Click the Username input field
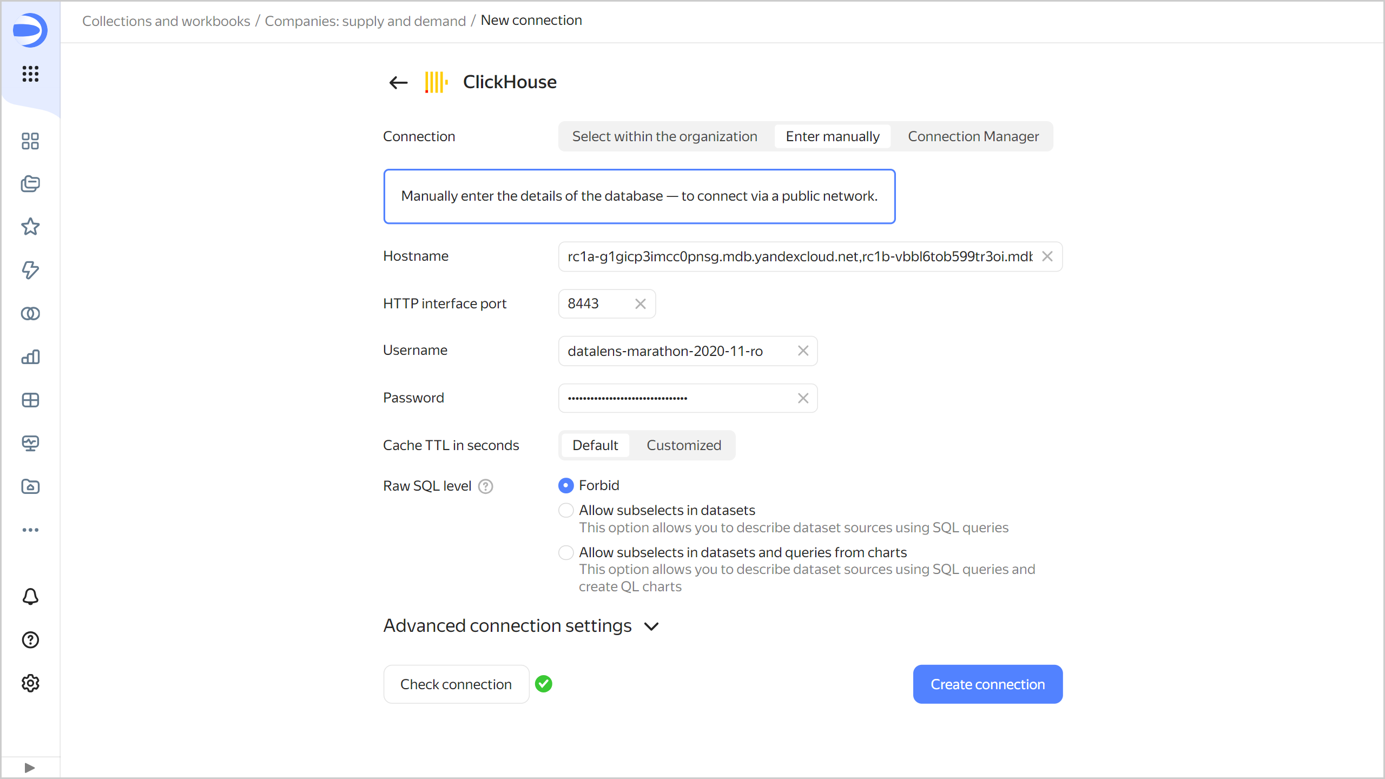The height and width of the screenshot is (779, 1385). 676,351
